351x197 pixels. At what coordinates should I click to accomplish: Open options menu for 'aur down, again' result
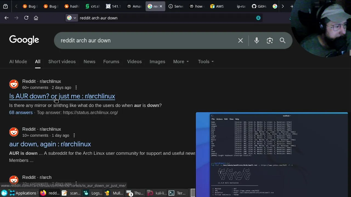(74, 135)
